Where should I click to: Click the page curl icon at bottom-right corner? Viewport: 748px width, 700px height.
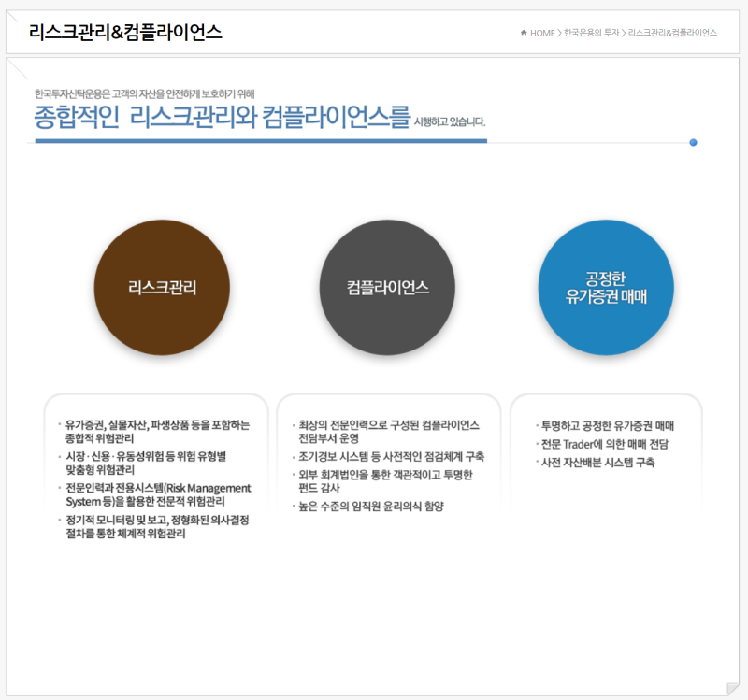pos(732,690)
